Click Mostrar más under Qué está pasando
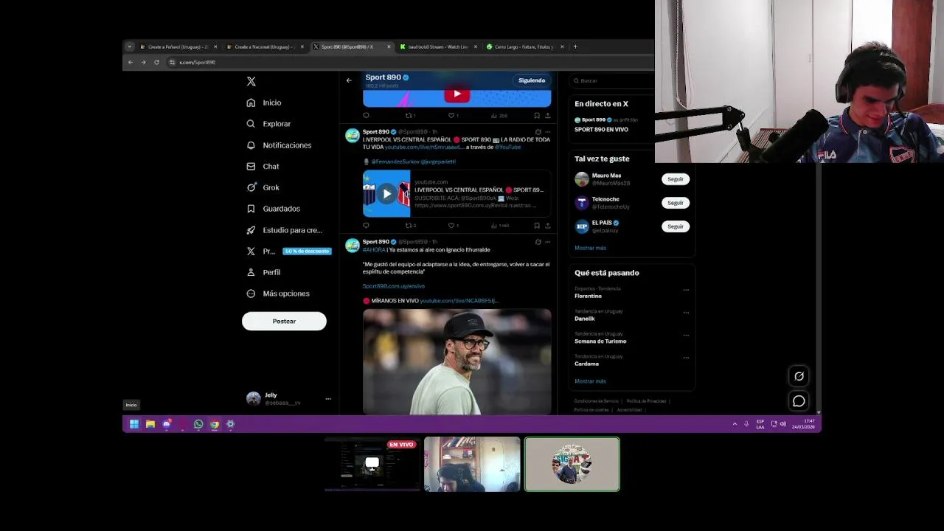The height and width of the screenshot is (531, 944). coord(590,381)
